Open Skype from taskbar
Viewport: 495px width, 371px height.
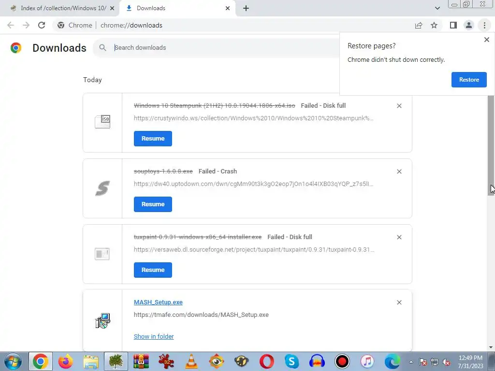[x=291, y=361]
